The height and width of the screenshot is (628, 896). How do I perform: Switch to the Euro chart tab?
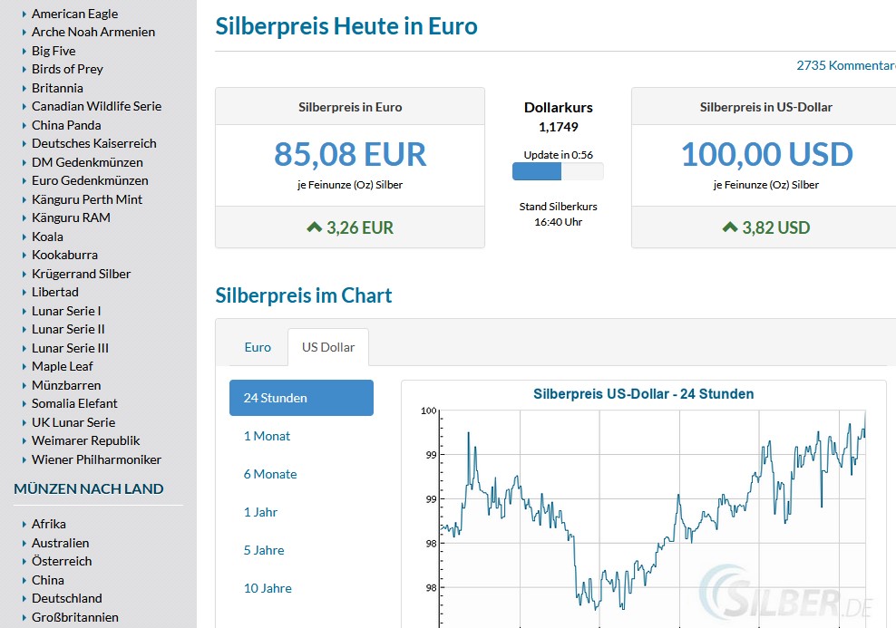click(x=258, y=347)
